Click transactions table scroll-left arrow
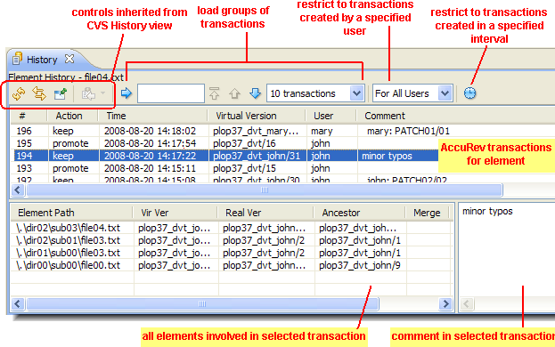The image size is (555, 347). pyautogui.click(x=17, y=190)
